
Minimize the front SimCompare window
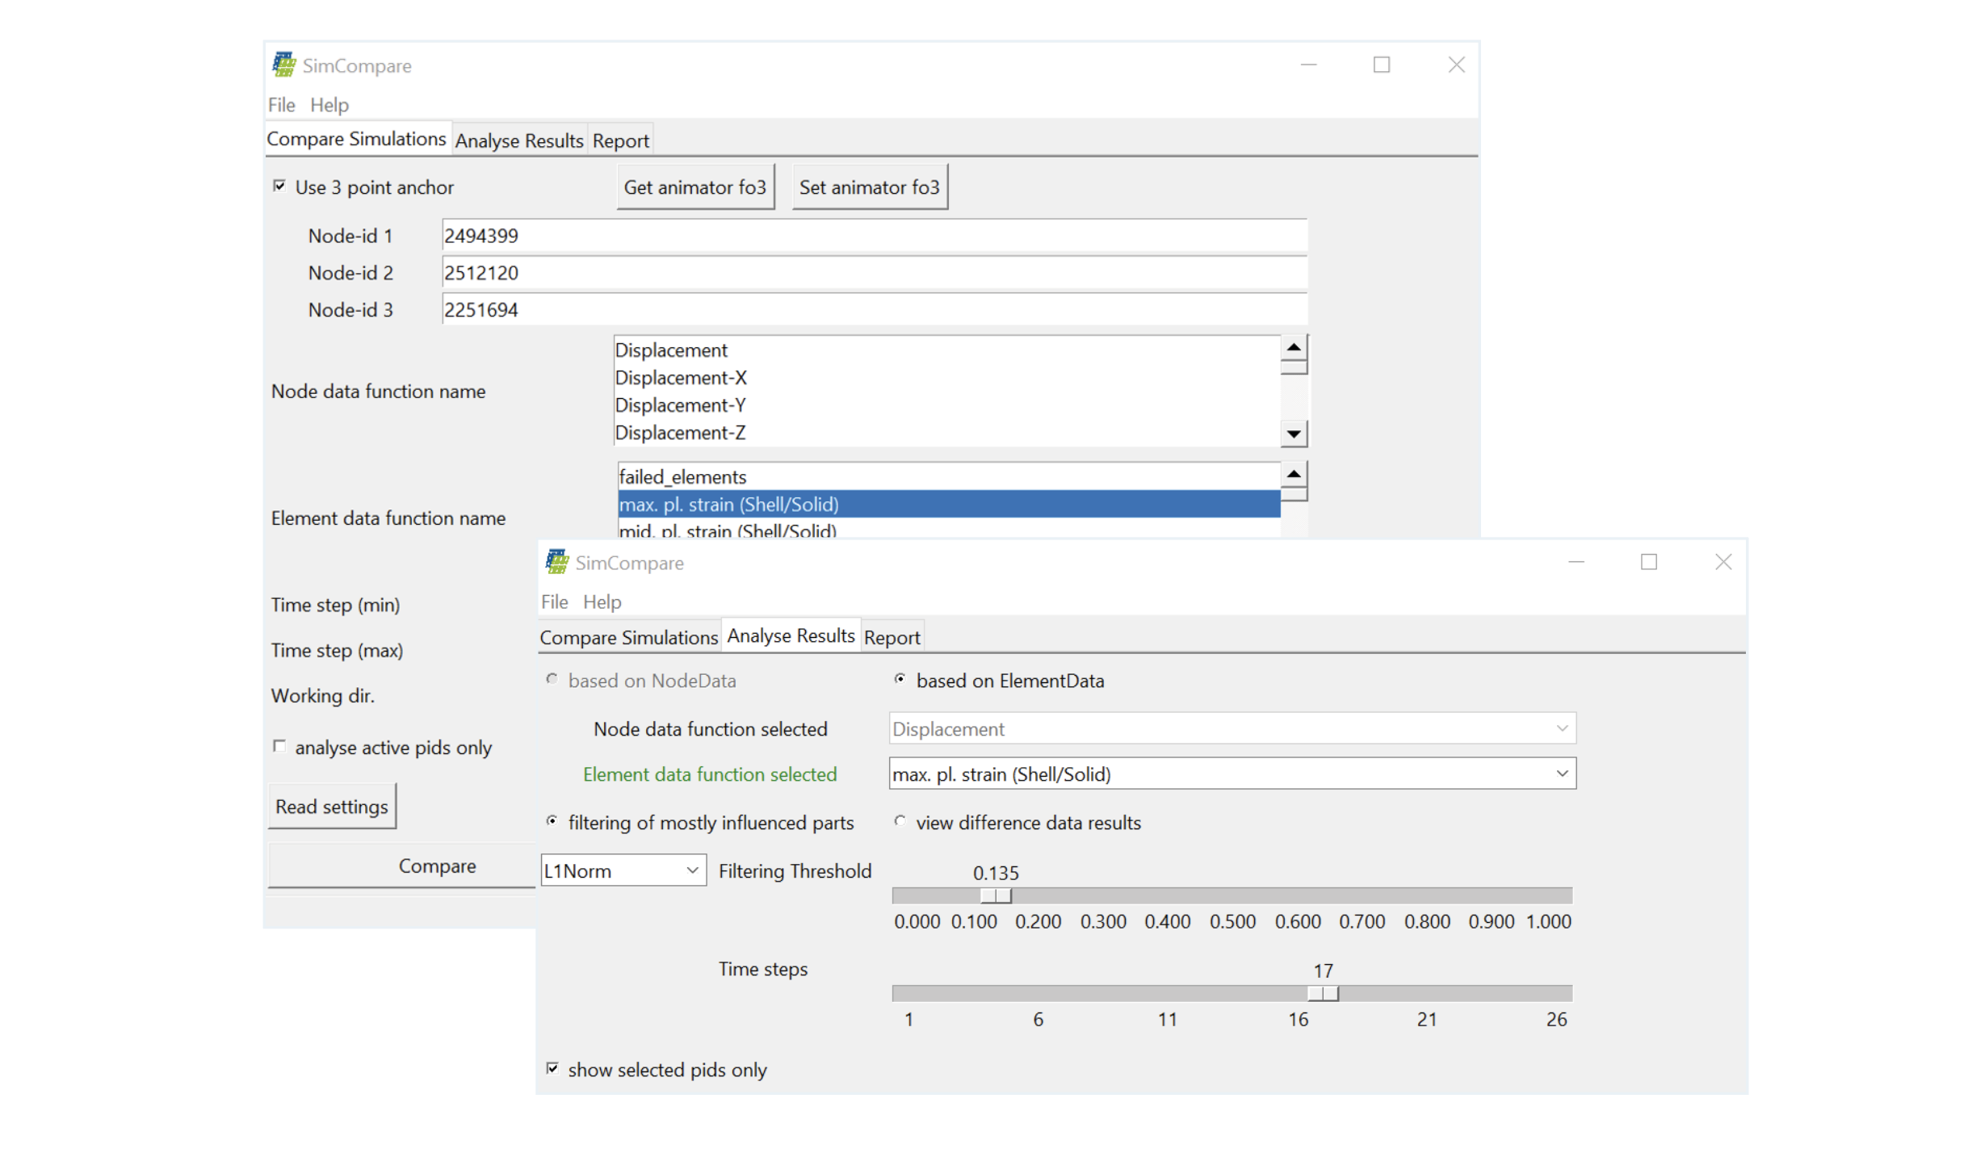click(x=1576, y=561)
